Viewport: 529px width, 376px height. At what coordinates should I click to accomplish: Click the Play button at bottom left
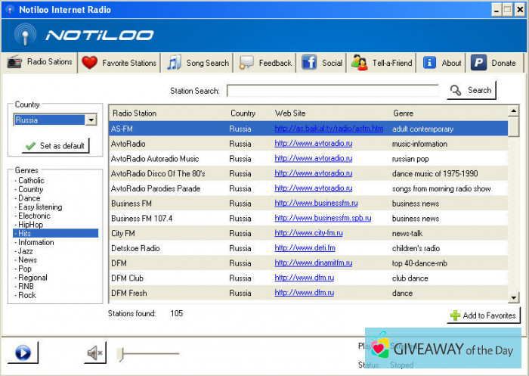[x=23, y=353]
